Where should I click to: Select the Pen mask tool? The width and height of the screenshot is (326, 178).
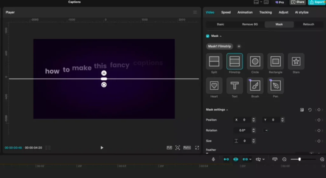[x=275, y=86]
